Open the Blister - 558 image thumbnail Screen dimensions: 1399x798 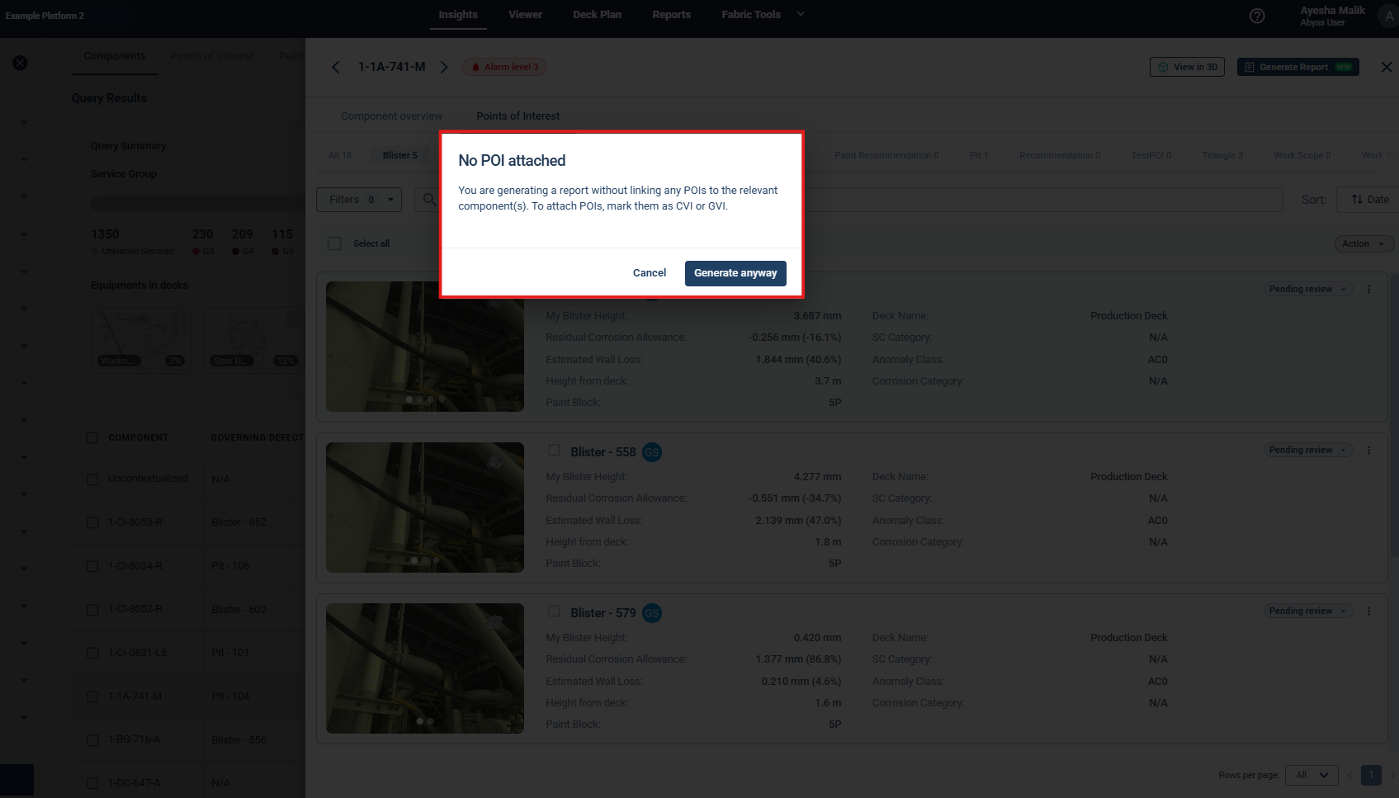click(424, 507)
